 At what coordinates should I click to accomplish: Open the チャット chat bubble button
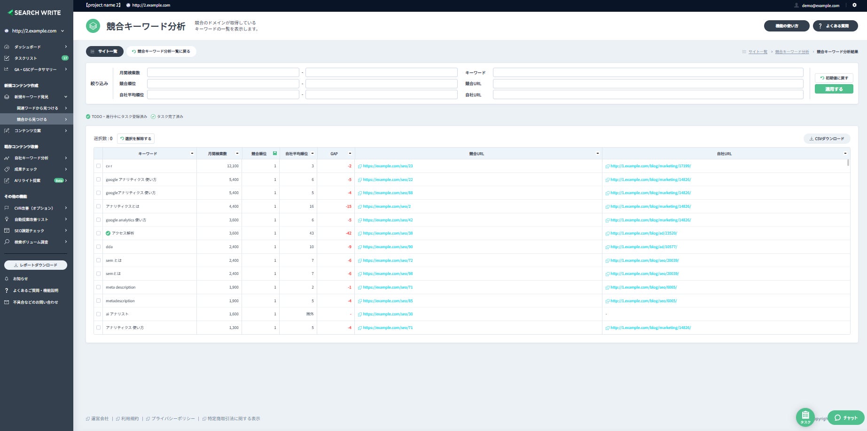(845, 417)
